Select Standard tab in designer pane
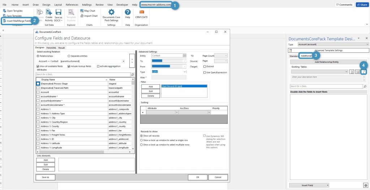This screenshot has width=370, height=190. pos(294,56)
